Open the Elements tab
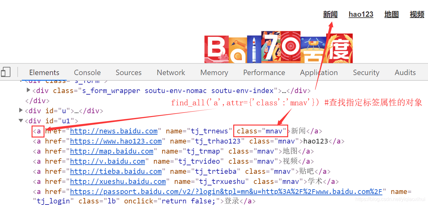The image size is (428, 205). click(x=44, y=73)
